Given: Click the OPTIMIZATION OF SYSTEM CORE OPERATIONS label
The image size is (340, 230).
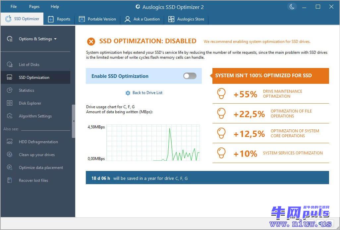Looking at the screenshot, I should point(295,133).
